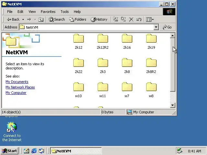Click the scrollbar down arrow

tap(172, 105)
